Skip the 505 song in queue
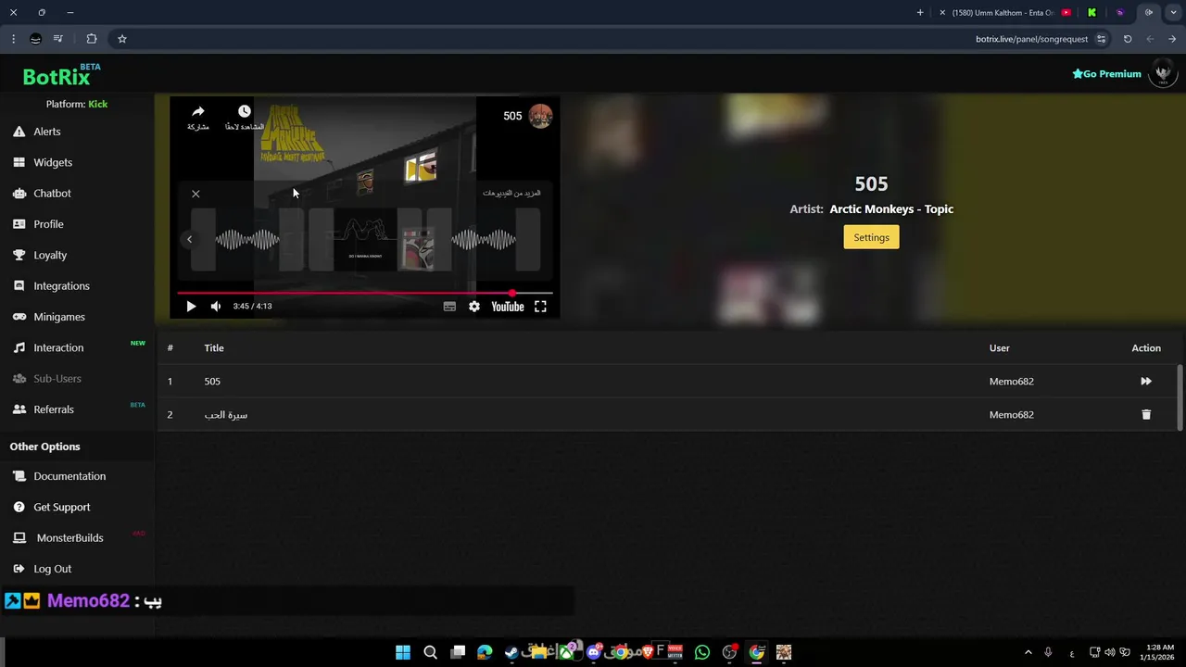Screen dimensions: 1186x667 coord(1146,382)
